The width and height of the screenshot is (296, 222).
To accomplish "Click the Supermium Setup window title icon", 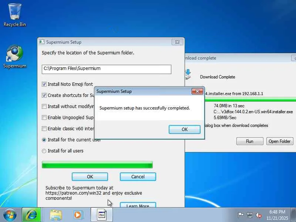I will (41, 42).
